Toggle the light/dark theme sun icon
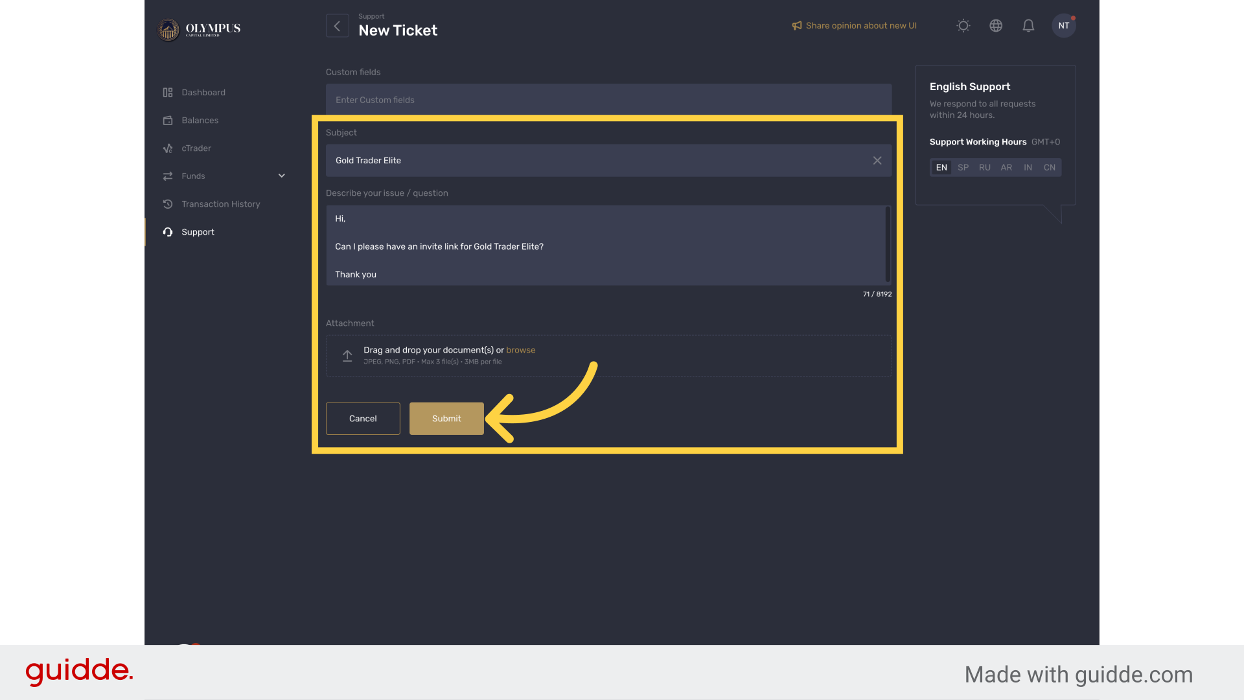The height and width of the screenshot is (700, 1244). coord(963,26)
